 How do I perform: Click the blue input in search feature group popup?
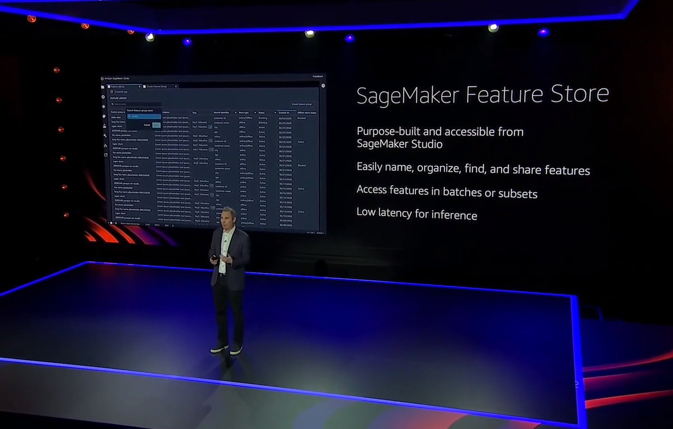point(144,116)
